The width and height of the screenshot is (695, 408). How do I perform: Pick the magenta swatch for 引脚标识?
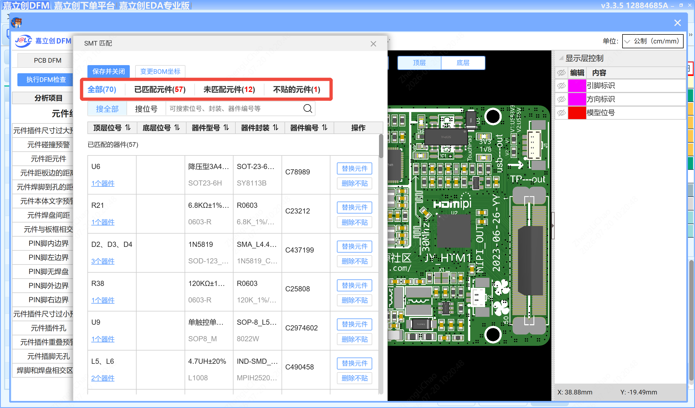click(577, 86)
